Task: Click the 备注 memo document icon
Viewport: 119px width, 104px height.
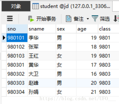Action: (69, 19)
